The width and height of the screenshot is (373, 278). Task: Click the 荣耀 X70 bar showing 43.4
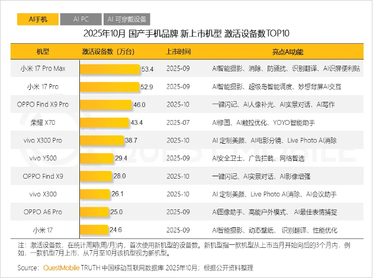[x=104, y=122]
